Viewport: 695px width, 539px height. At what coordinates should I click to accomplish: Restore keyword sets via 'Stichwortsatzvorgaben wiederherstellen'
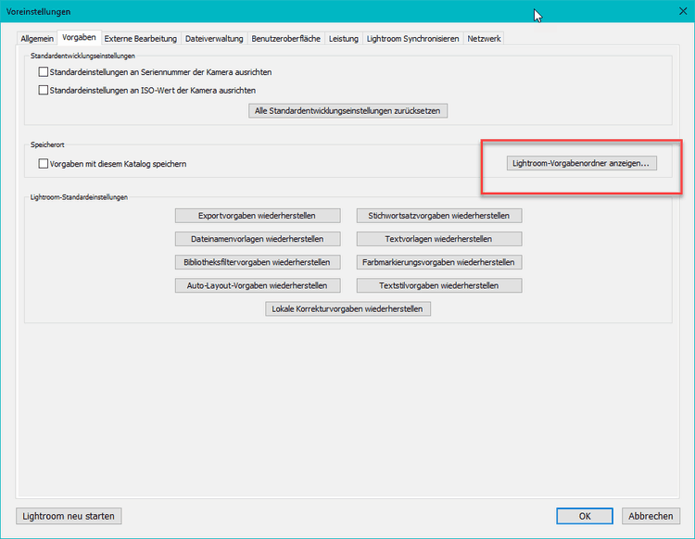click(x=439, y=216)
